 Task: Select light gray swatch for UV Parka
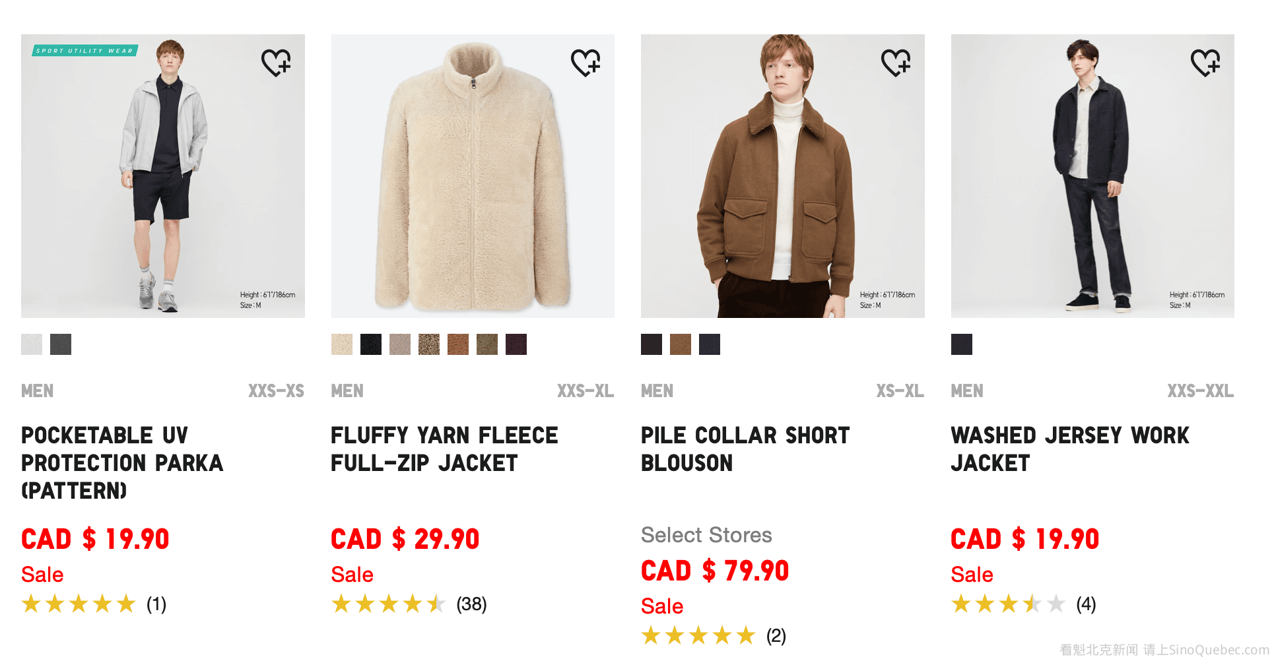pyautogui.click(x=32, y=344)
